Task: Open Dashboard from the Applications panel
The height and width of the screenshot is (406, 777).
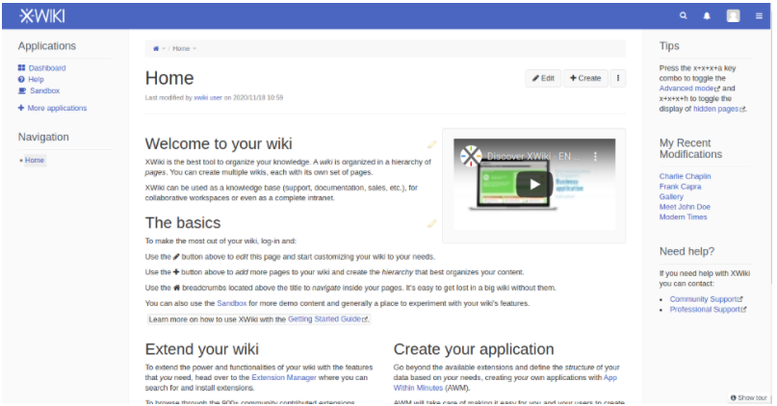Action: 46,68
